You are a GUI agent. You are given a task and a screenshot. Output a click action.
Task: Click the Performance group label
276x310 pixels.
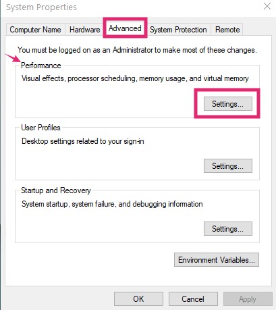(x=41, y=66)
